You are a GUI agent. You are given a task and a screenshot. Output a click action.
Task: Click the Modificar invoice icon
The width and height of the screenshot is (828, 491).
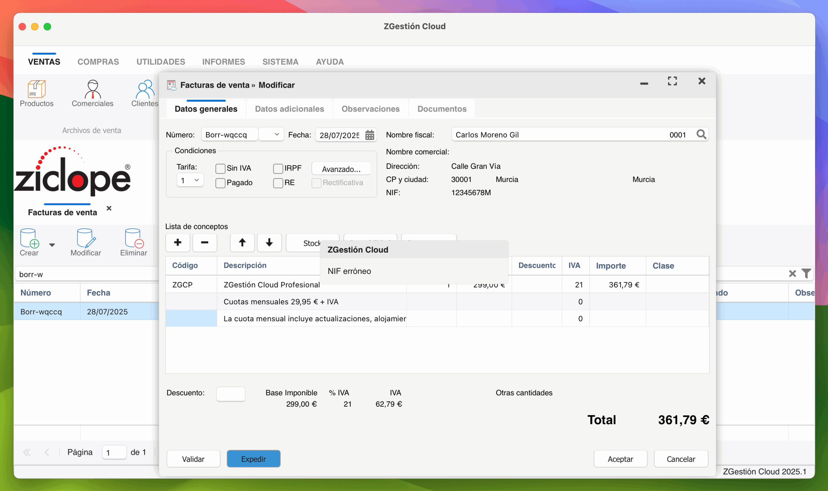86,243
